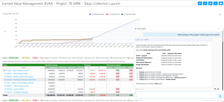Click thumbs down on the AI response

click(x=215, y=89)
